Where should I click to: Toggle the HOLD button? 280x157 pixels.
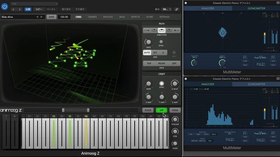click(x=175, y=110)
